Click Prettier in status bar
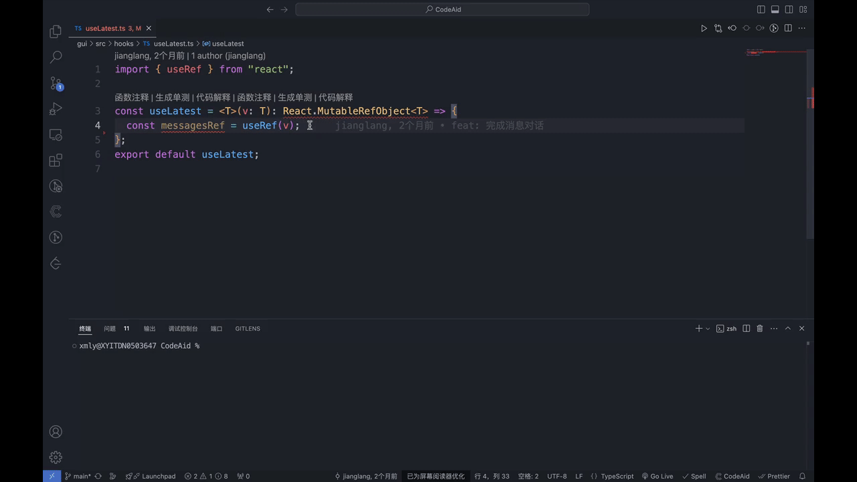 tap(775, 476)
